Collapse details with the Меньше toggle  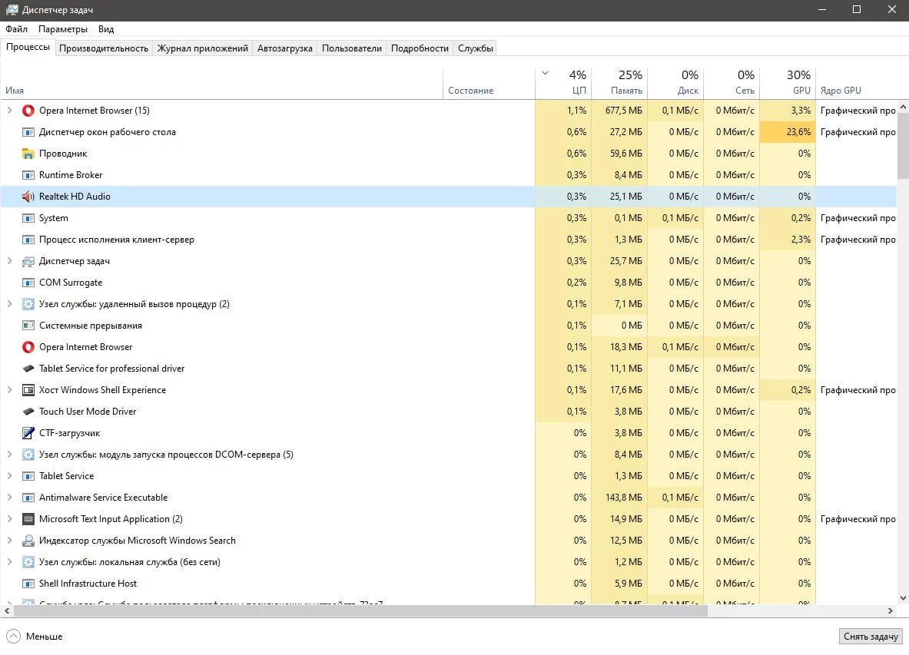[x=35, y=636]
